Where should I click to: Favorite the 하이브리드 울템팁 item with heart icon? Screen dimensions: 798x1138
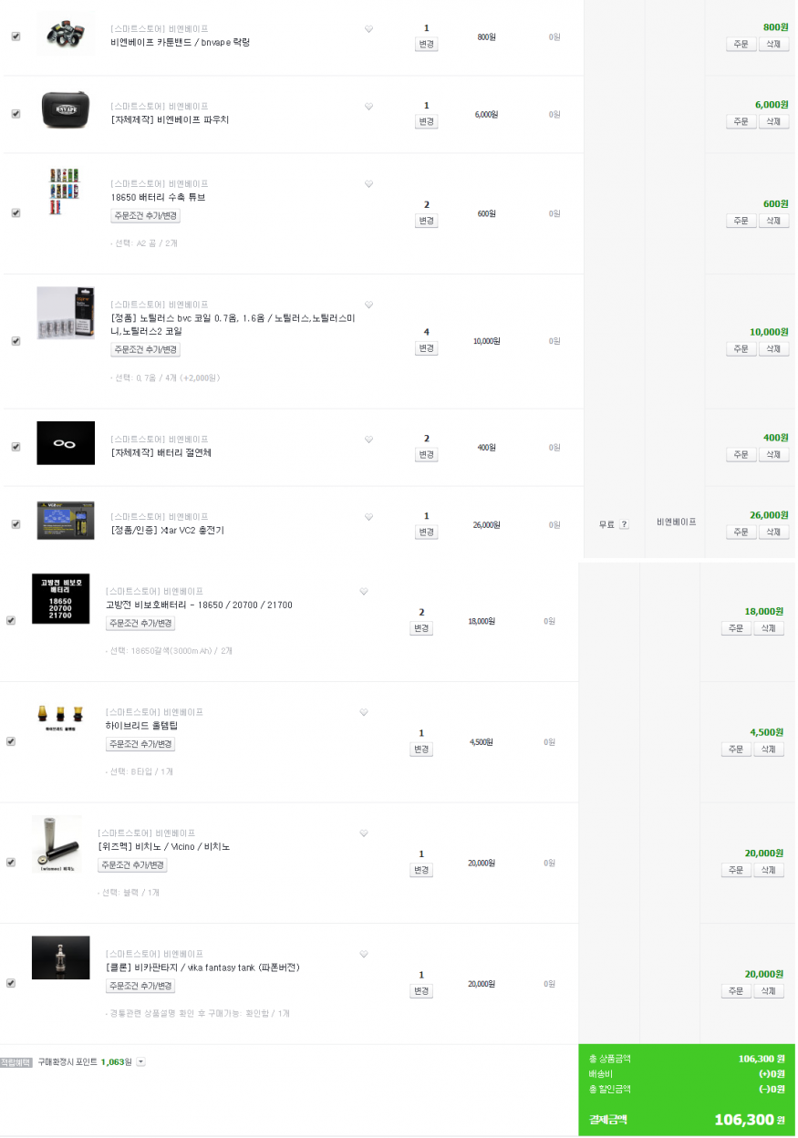click(363, 712)
